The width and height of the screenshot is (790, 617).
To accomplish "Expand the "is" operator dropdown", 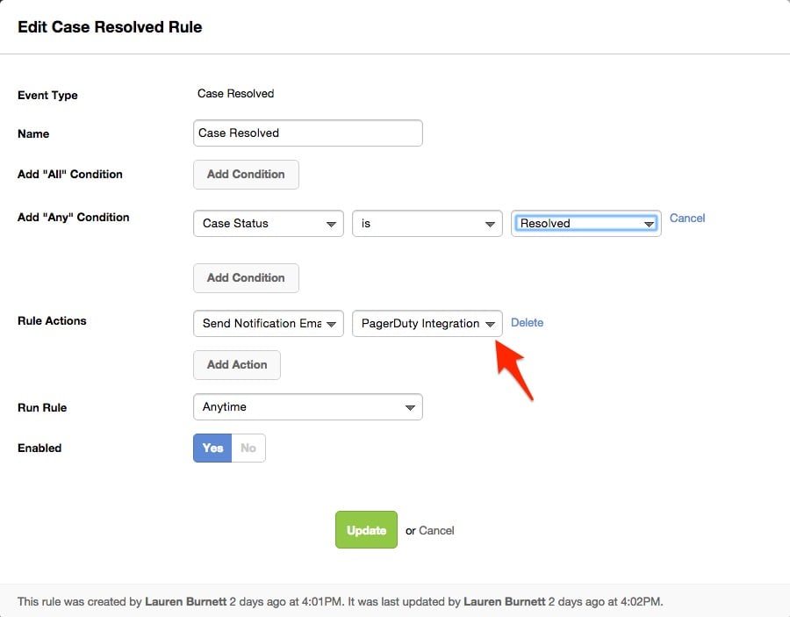I will (427, 224).
